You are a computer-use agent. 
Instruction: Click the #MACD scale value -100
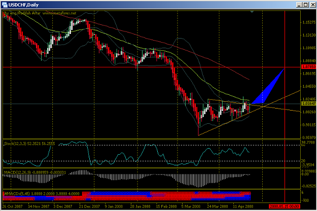(x=306, y=200)
